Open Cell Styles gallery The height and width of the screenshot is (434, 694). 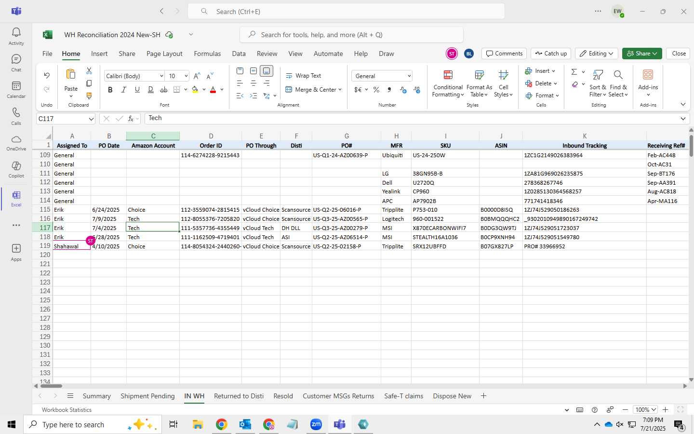coord(504,83)
